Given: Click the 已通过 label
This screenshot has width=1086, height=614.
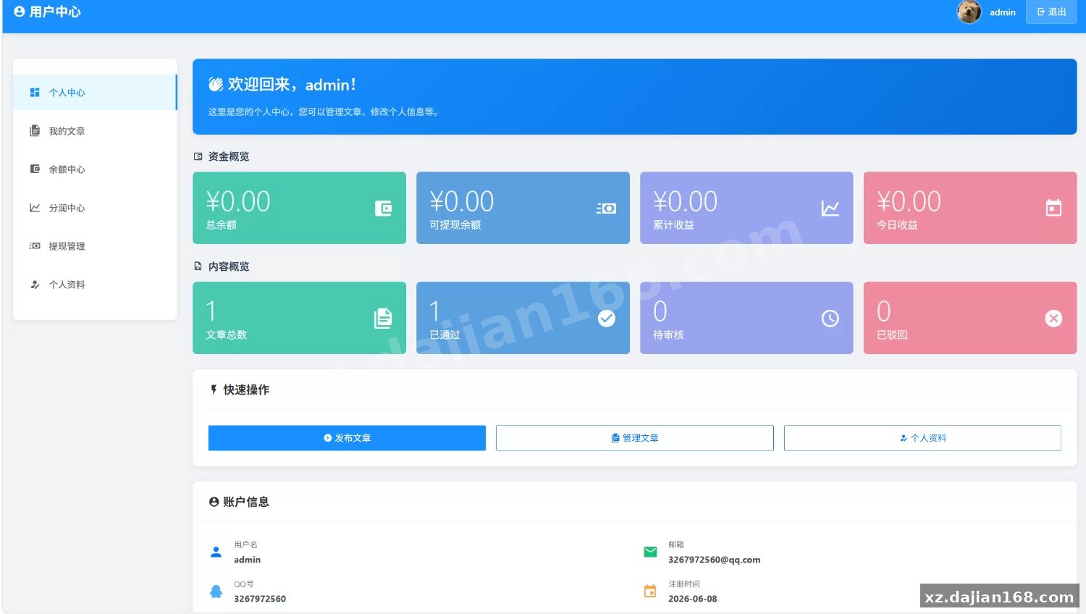Looking at the screenshot, I should click(x=445, y=335).
